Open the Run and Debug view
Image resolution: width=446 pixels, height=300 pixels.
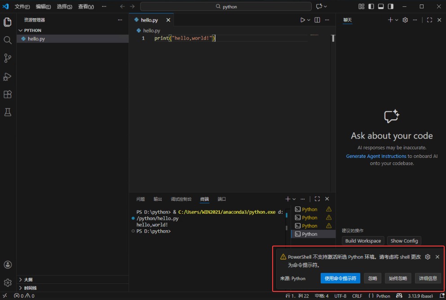[x=8, y=76]
